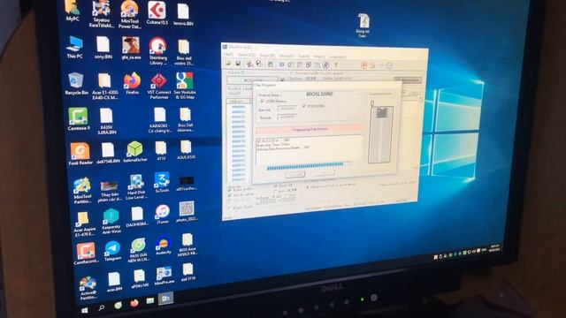Open This PC from the desktop
This screenshot has width=566, height=318.
(74, 47)
